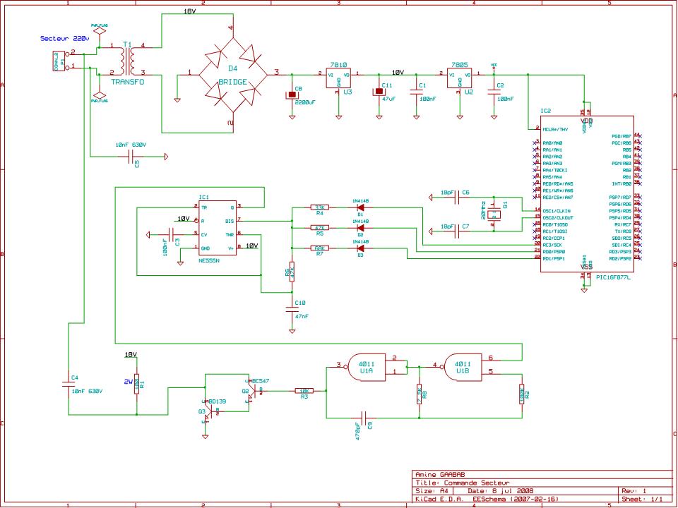
Task: Click resistor R1 symbol
Action: click(136, 384)
